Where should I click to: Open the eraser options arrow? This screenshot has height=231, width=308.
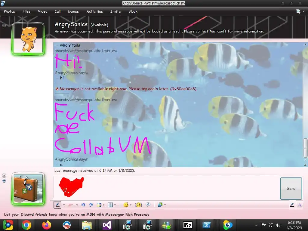pos(77,205)
